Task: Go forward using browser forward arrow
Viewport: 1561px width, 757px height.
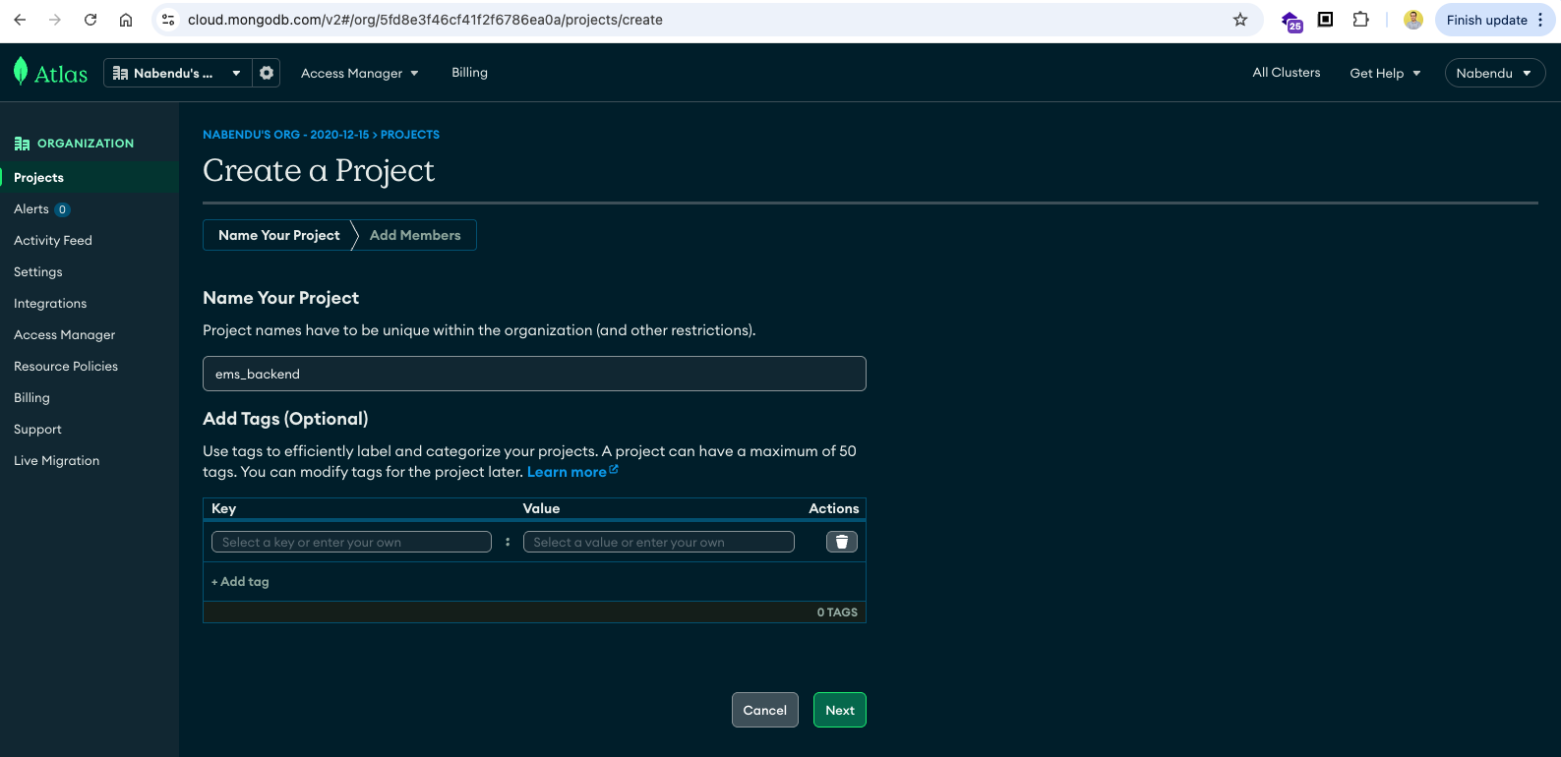Action: tap(55, 20)
